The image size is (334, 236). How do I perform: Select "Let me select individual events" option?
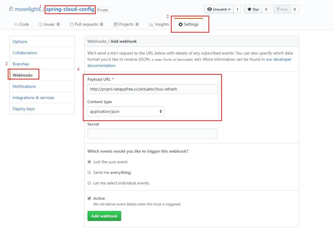point(89,183)
